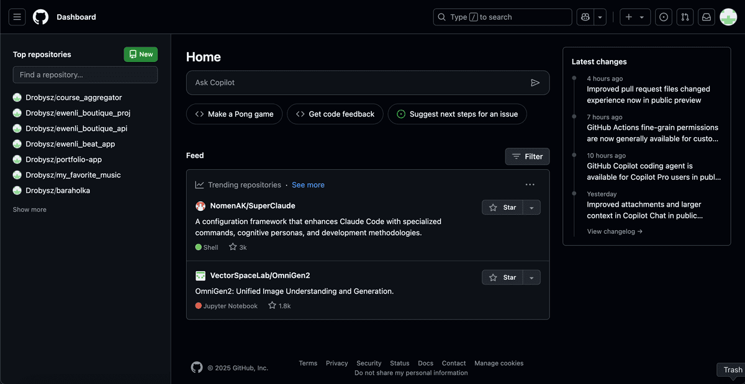Click the VectorSpaceLab/OmniGen2 avatar icon
Screen dimensions: 745x384
(x=201, y=275)
